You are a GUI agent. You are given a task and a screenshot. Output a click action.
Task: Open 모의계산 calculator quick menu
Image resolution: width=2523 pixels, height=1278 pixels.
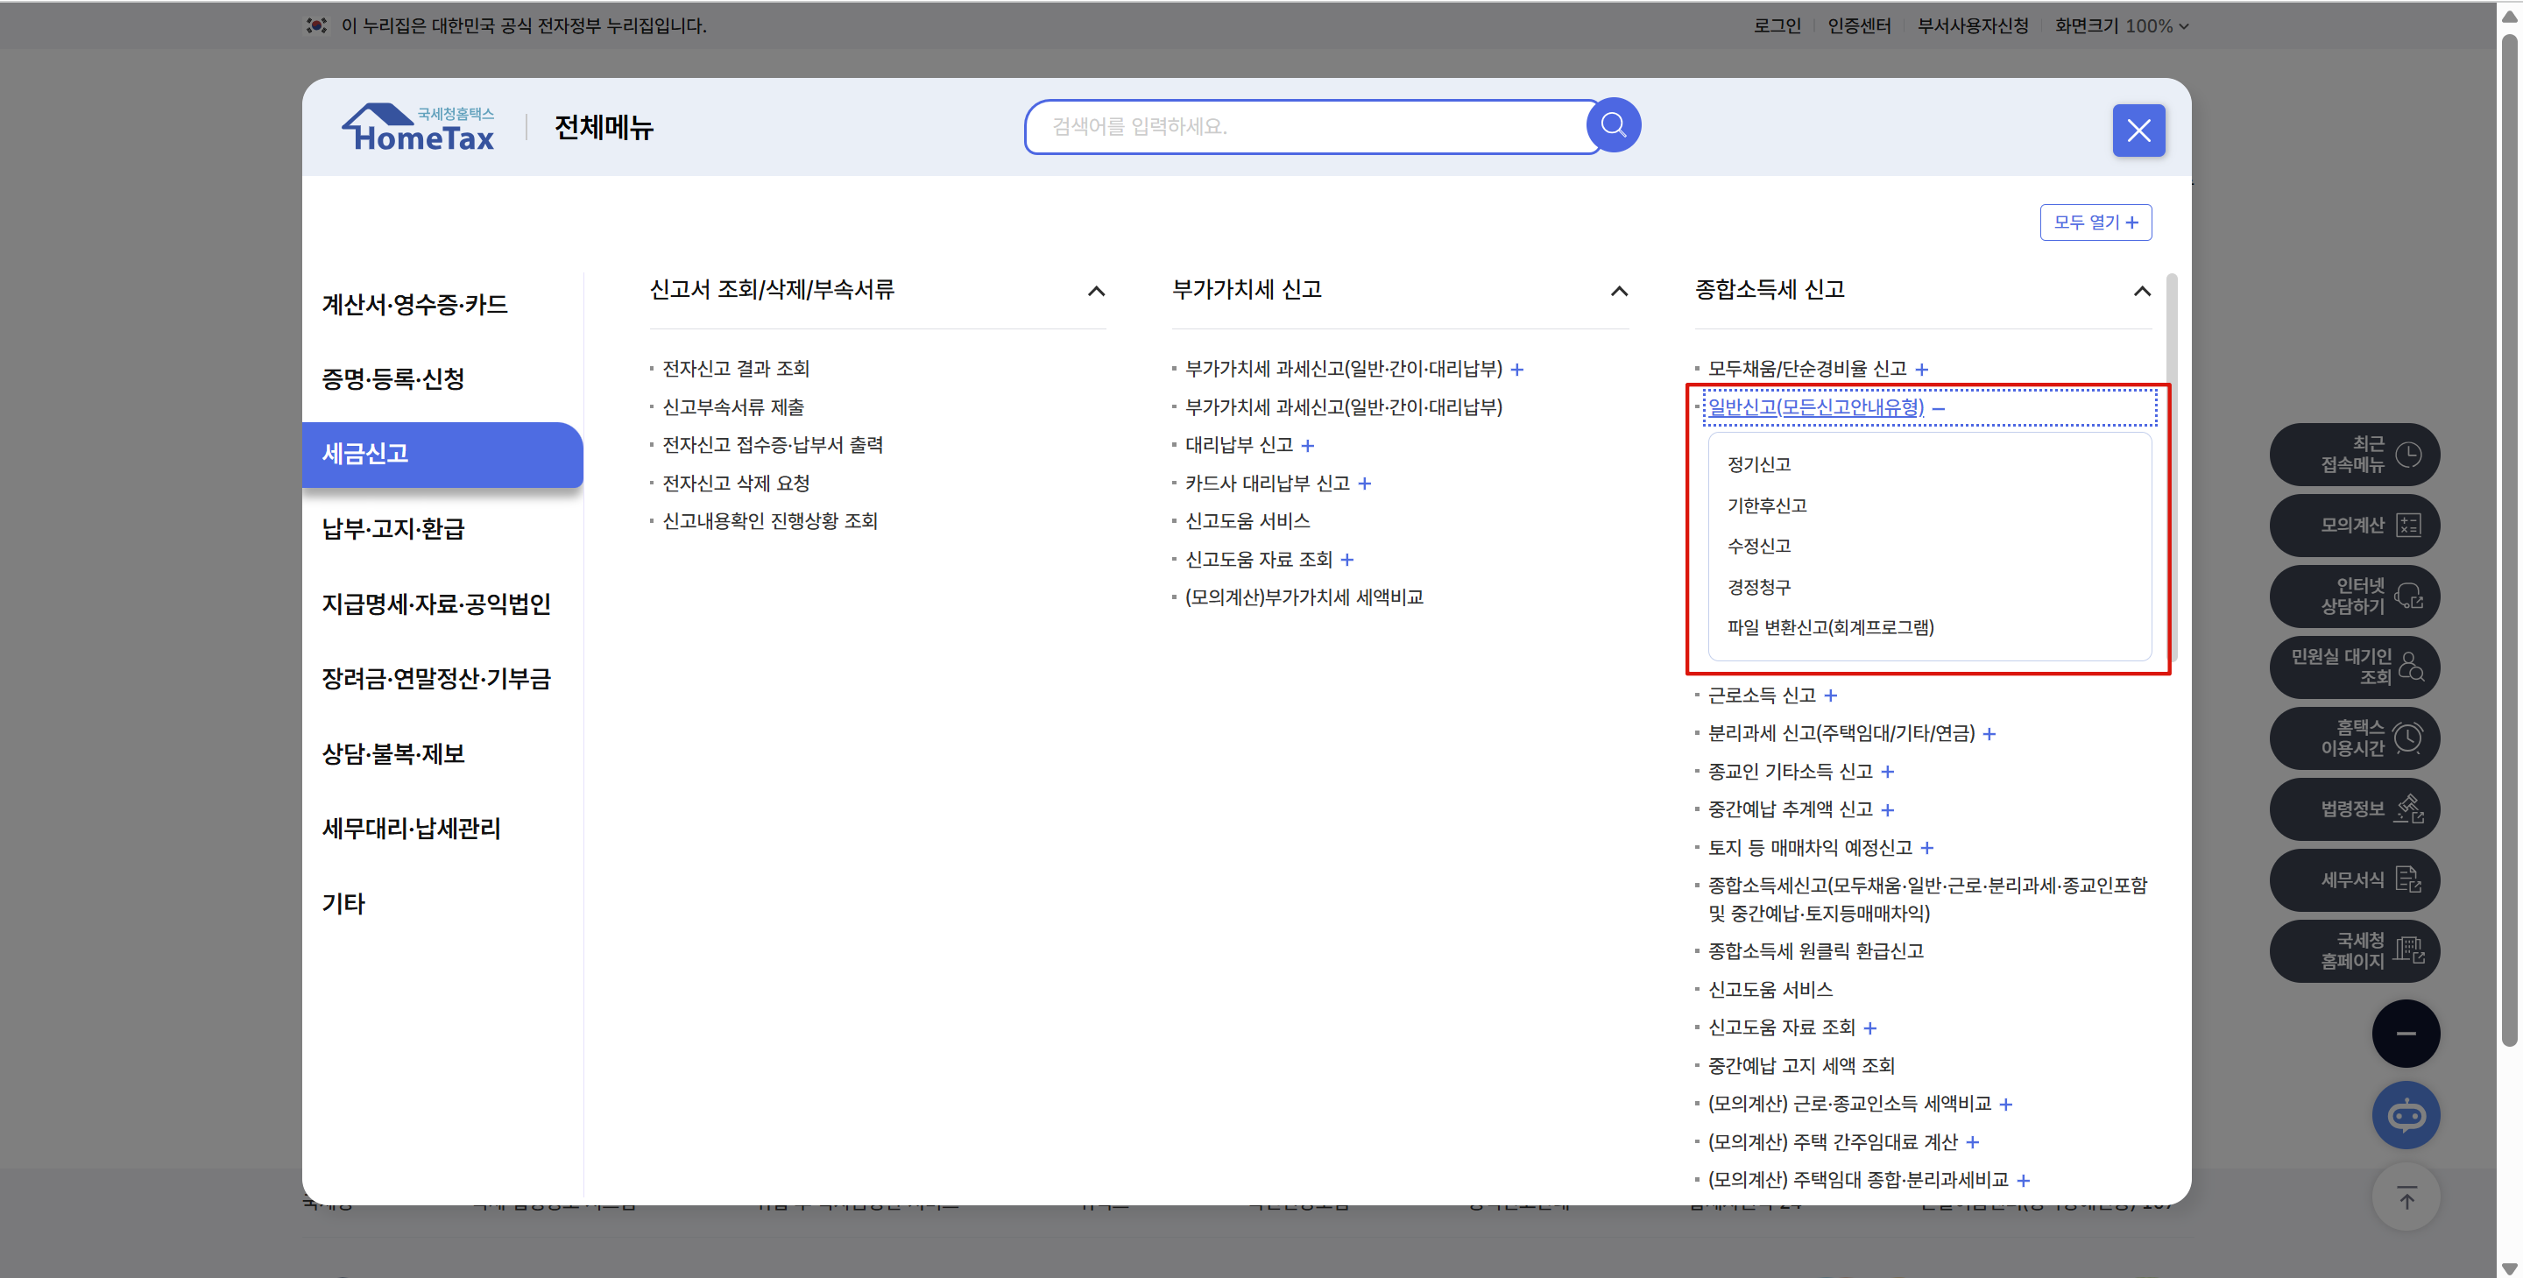[x=2354, y=526]
